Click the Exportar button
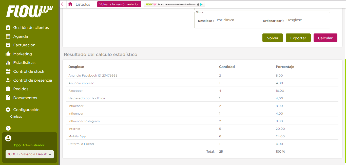This screenshot has width=346, height=165. pyautogui.click(x=298, y=38)
